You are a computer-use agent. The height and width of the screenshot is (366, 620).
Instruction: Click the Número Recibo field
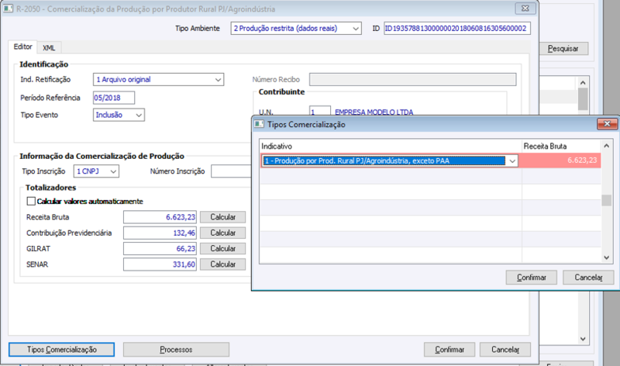pyautogui.click(x=413, y=80)
